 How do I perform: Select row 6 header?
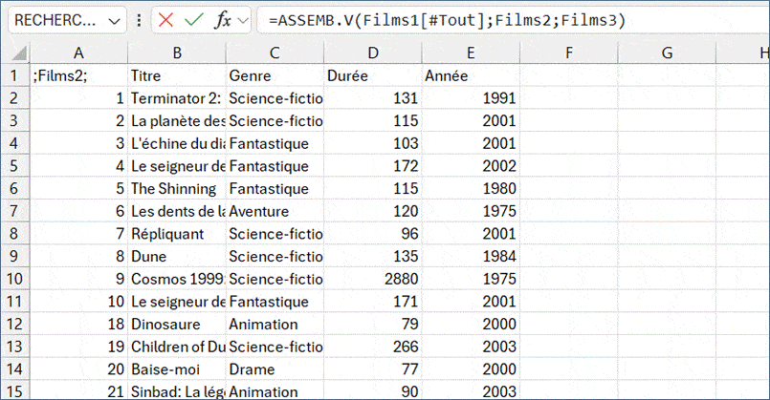coord(14,188)
